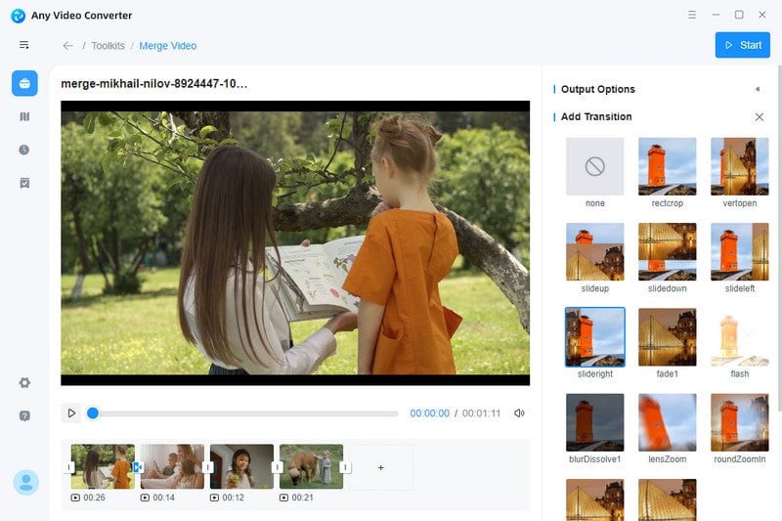Click the video preview area

click(295, 242)
